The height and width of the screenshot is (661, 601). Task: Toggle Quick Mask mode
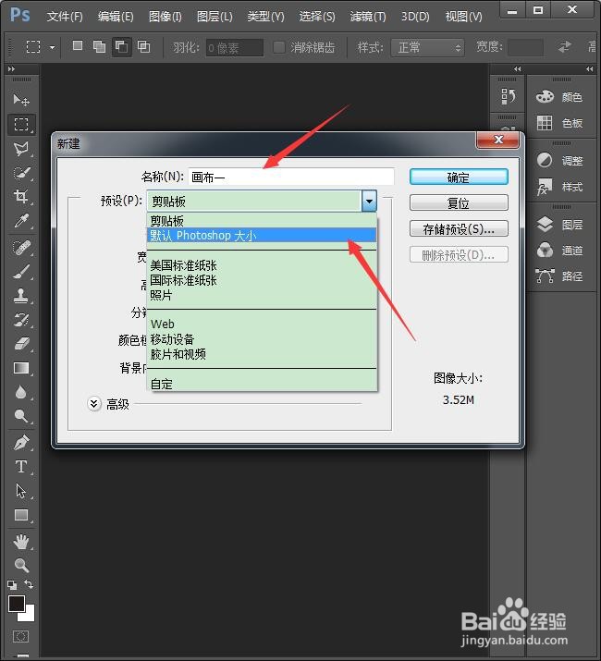20,637
